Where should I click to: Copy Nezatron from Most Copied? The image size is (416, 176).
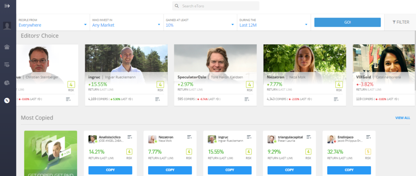coord(170,170)
